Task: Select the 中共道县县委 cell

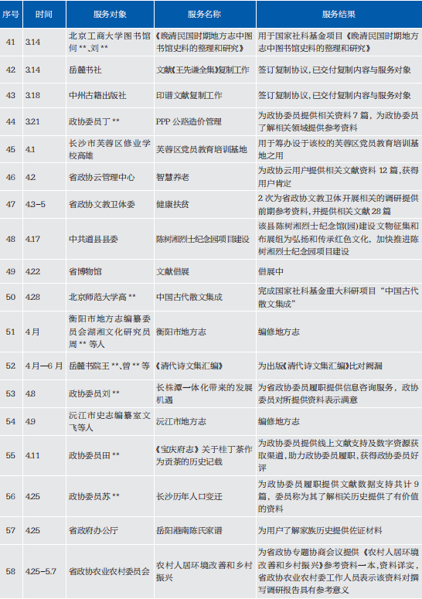Action: click(110, 239)
